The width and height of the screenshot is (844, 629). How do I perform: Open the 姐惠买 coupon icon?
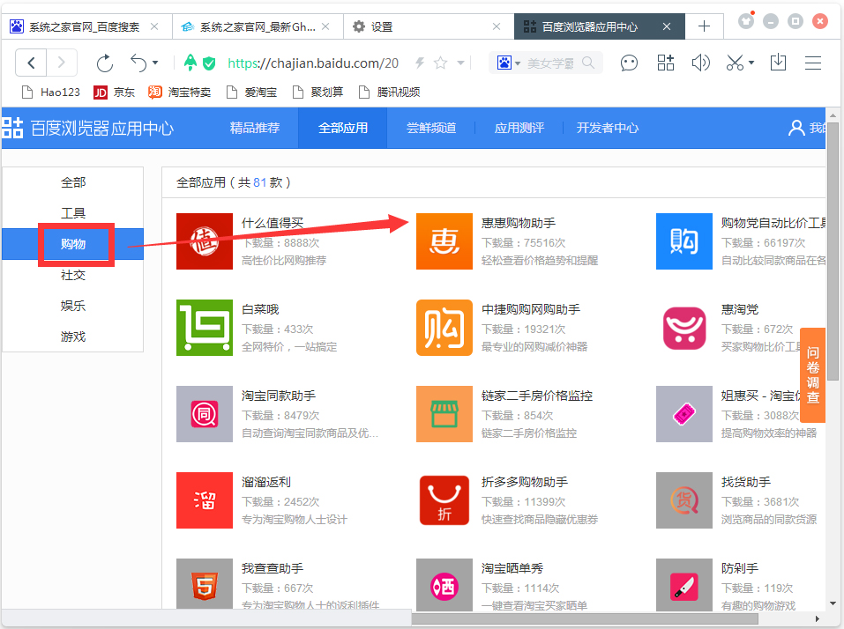point(684,414)
